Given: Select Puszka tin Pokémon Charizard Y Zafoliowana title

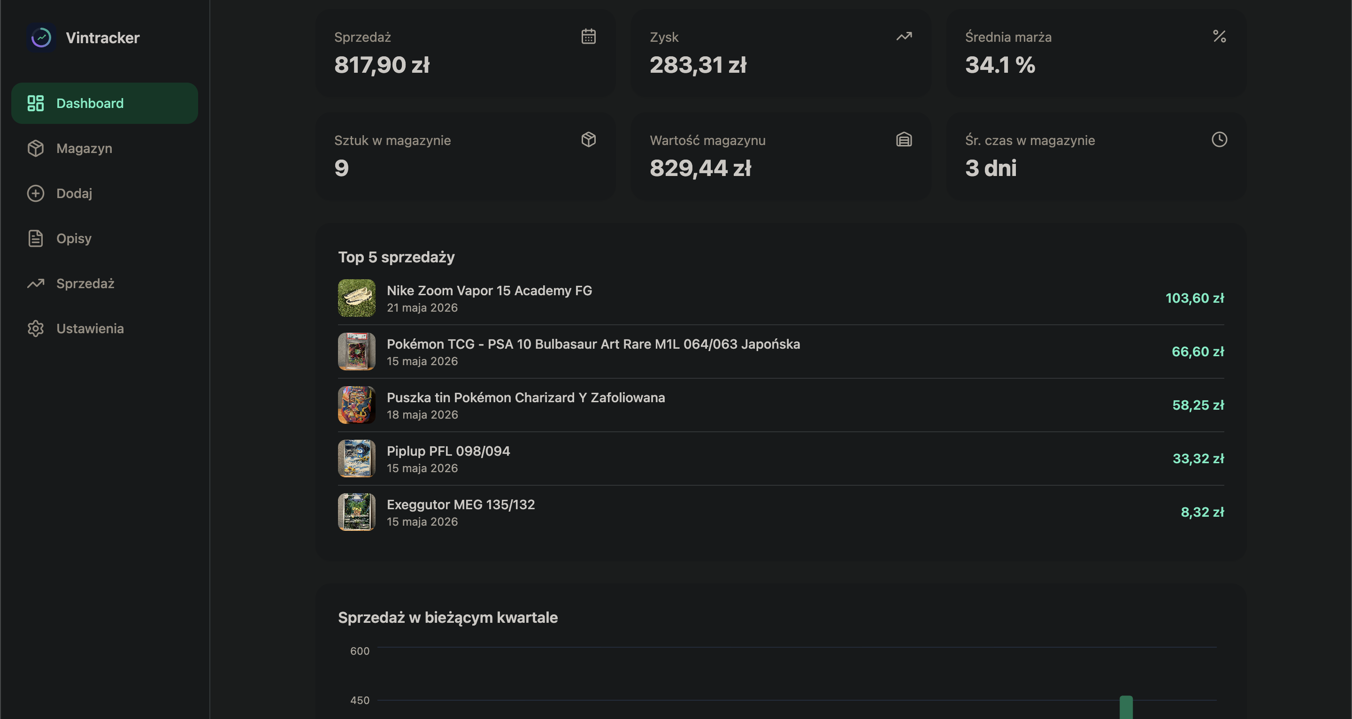Looking at the screenshot, I should coord(526,398).
